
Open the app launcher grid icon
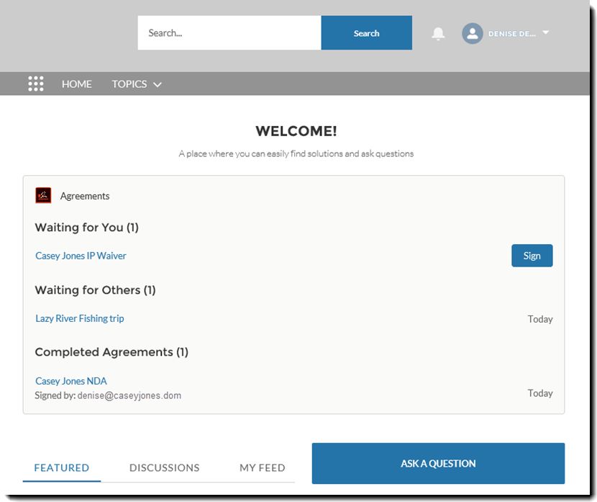pyautogui.click(x=36, y=84)
